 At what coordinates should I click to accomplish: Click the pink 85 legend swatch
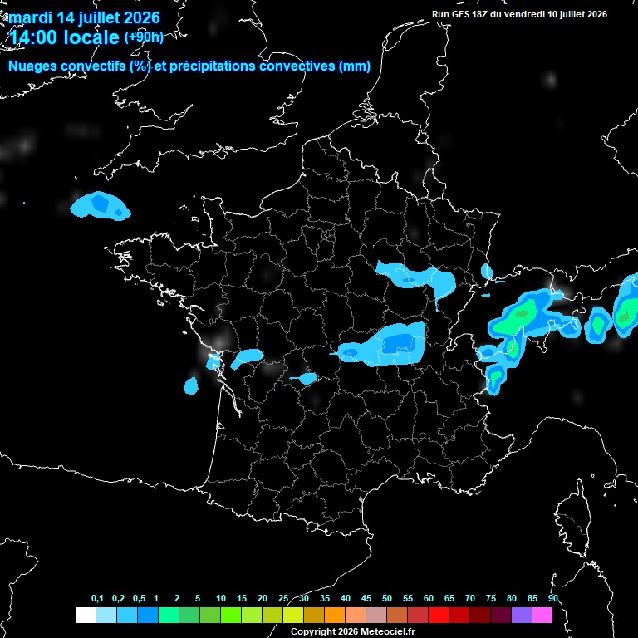point(542,615)
